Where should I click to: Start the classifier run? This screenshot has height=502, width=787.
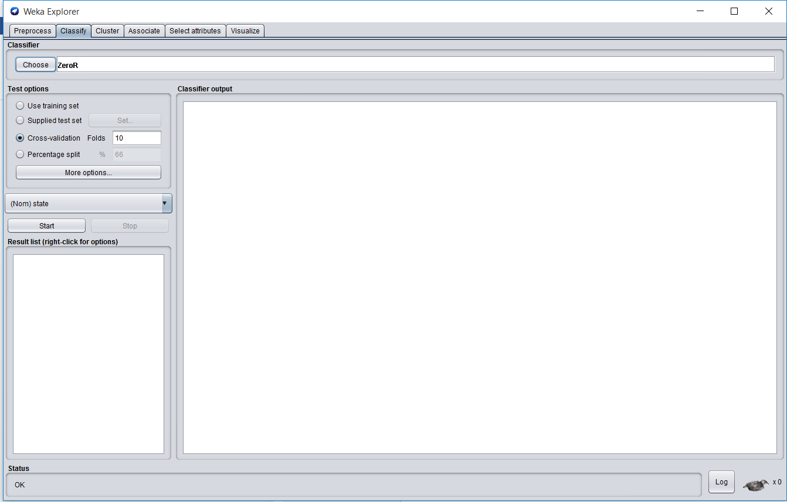coord(47,226)
